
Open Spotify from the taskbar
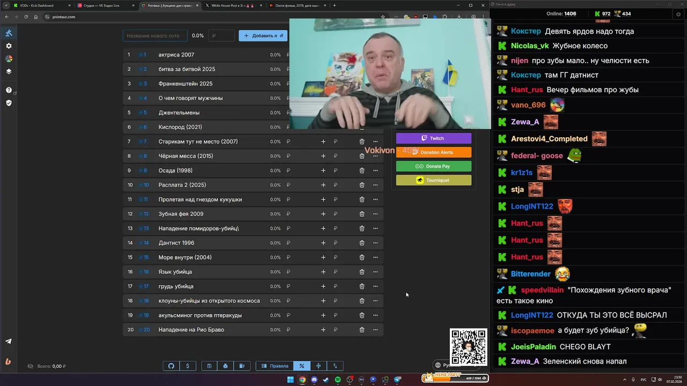pyautogui.click(x=338, y=380)
